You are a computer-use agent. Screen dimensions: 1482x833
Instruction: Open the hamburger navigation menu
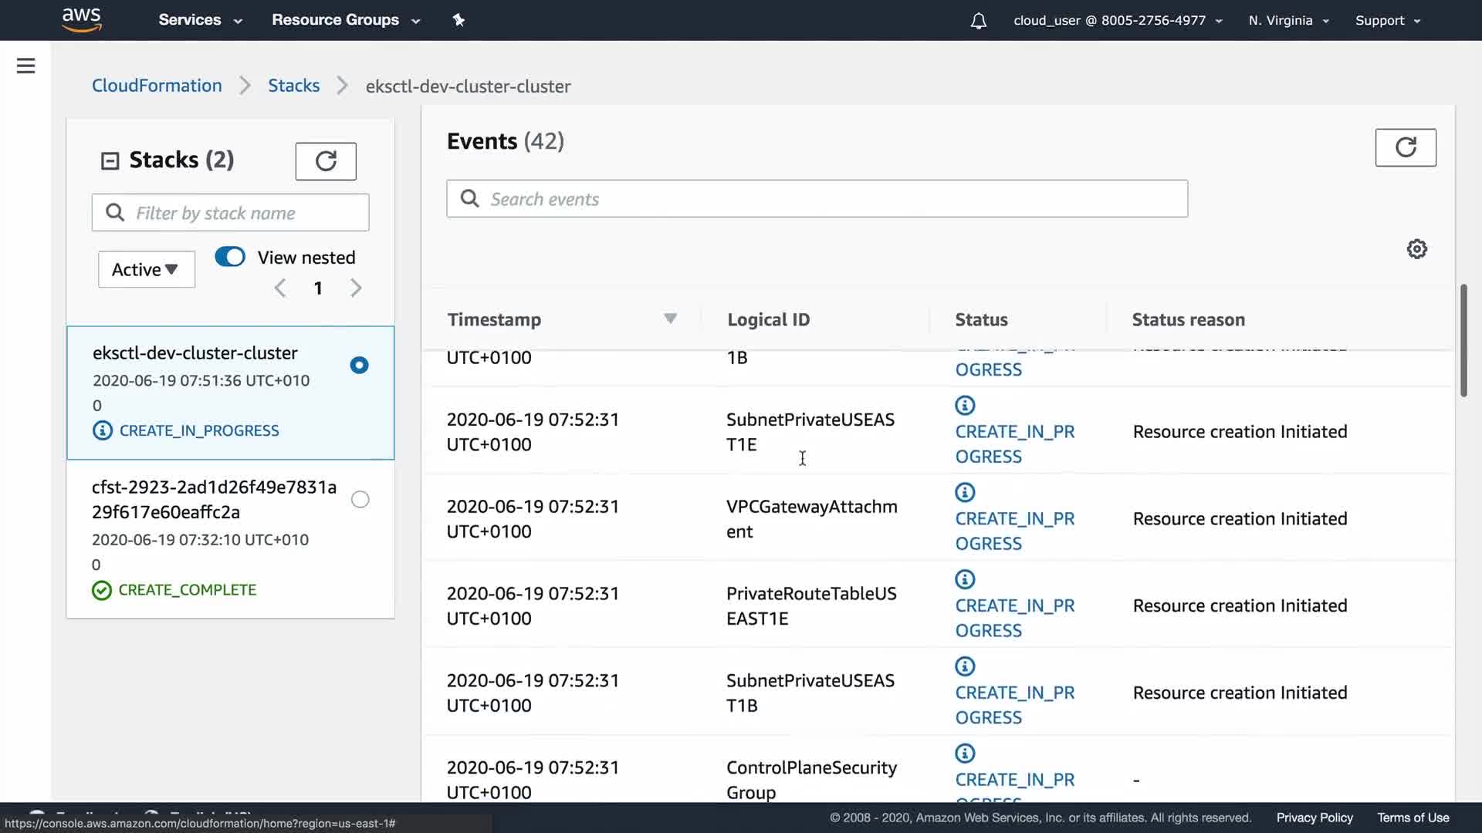25,66
